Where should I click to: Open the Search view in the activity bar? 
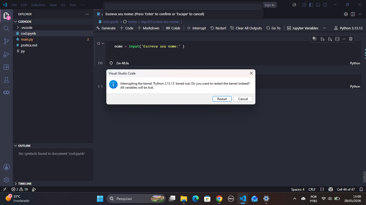(x=6, y=28)
